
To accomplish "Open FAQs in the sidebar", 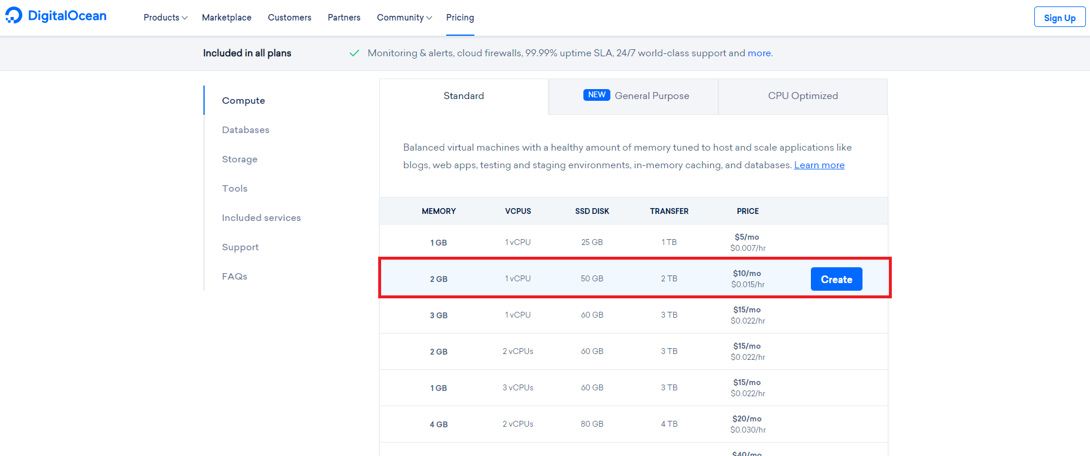I will click(x=235, y=276).
